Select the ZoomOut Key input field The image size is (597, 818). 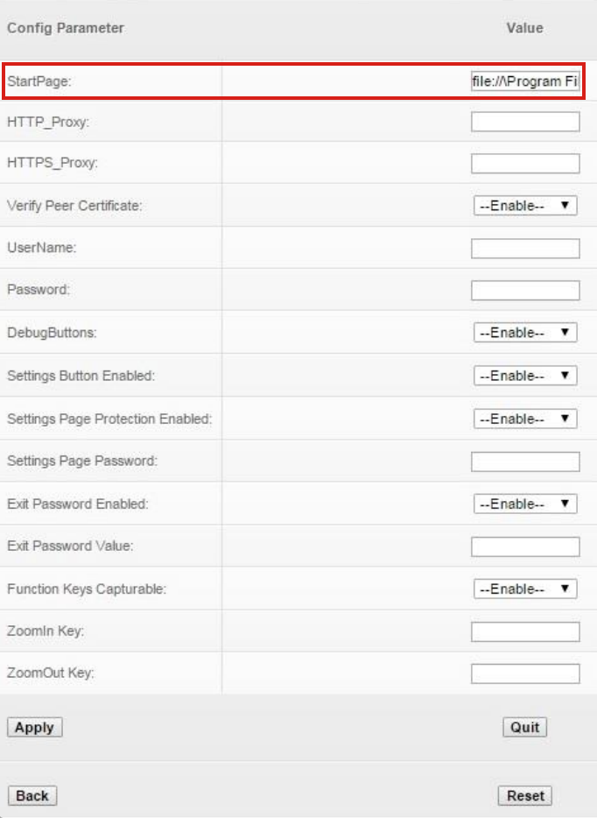[x=525, y=673]
